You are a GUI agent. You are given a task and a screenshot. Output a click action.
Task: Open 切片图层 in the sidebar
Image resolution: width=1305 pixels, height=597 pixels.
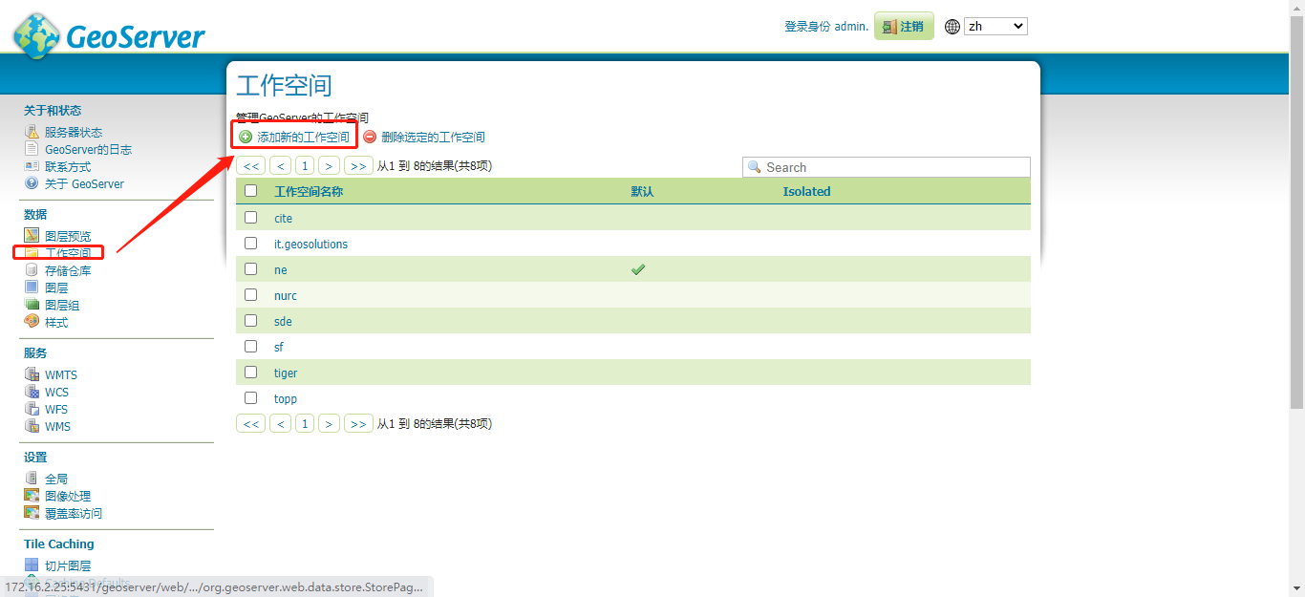[x=68, y=566]
